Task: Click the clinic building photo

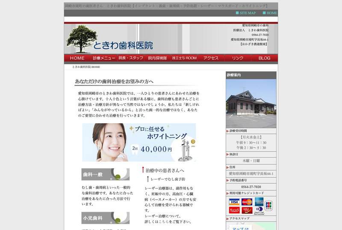Action: click(251, 103)
